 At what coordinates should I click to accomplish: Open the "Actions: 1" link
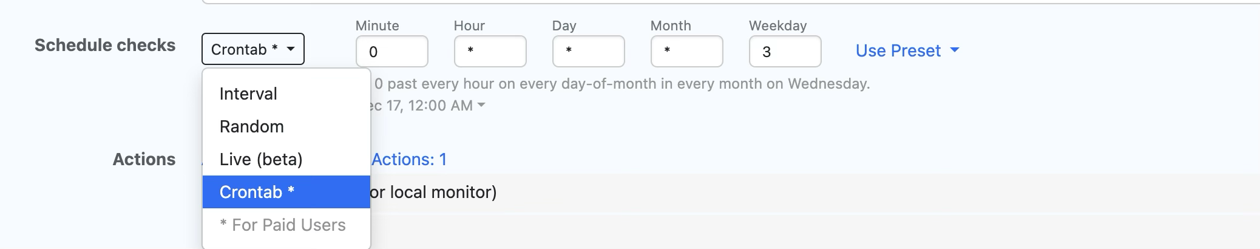(409, 159)
